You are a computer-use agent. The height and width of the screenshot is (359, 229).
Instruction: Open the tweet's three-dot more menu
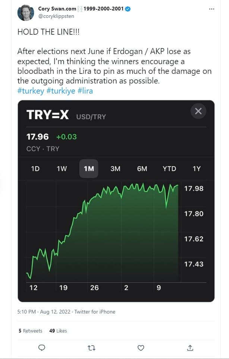click(x=212, y=9)
